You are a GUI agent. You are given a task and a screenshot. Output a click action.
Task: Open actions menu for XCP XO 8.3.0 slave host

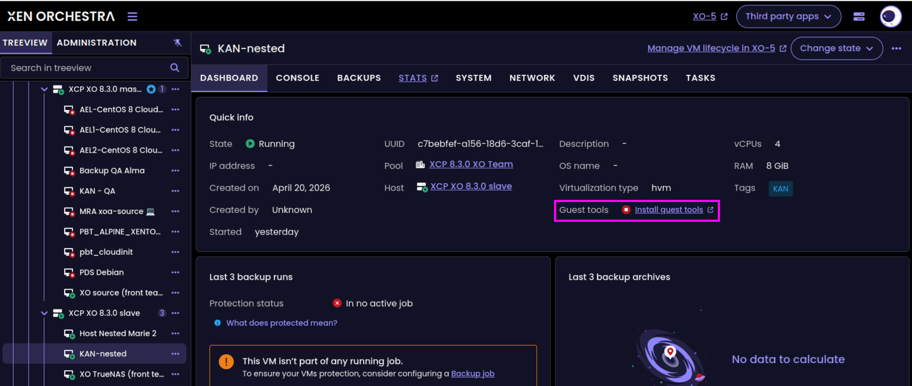[x=175, y=313]
